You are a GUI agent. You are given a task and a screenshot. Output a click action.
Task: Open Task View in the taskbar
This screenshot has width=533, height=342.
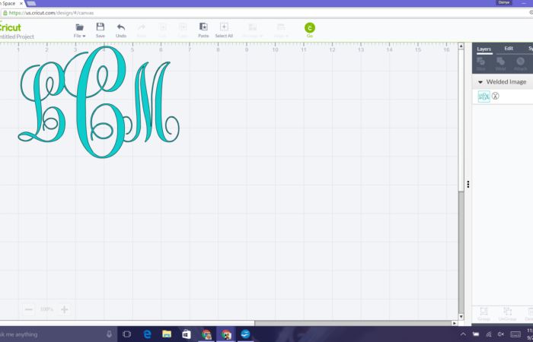pos(127,334)
